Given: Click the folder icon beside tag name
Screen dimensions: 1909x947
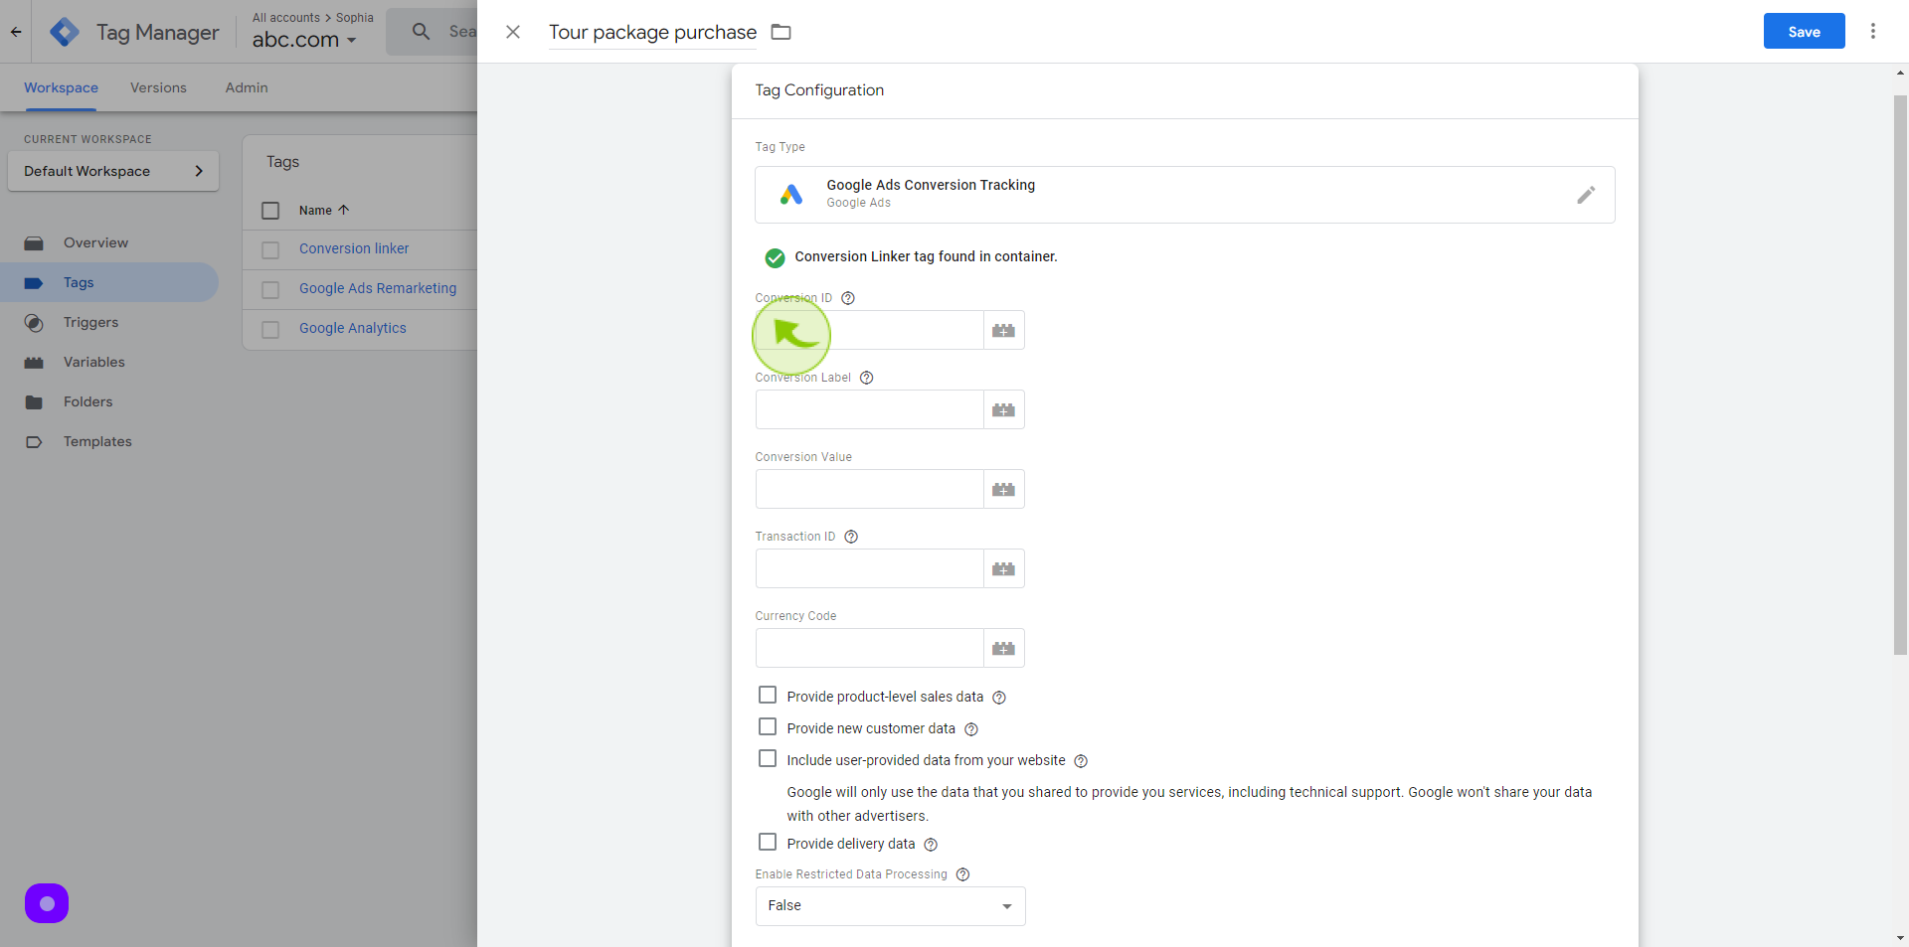Looking at the screenshot, I should pyautogui.click(x=781, y=32).
